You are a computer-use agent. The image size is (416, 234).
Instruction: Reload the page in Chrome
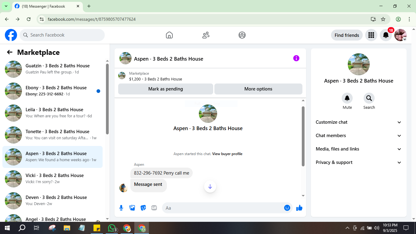pos(29,19)
